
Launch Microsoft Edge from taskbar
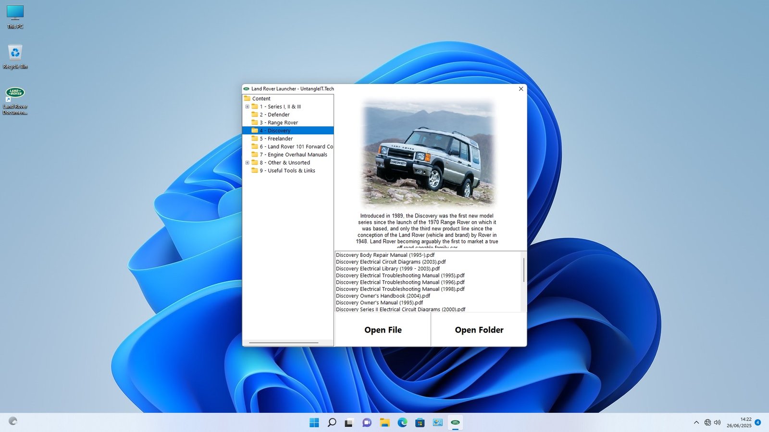coord(402,422)
